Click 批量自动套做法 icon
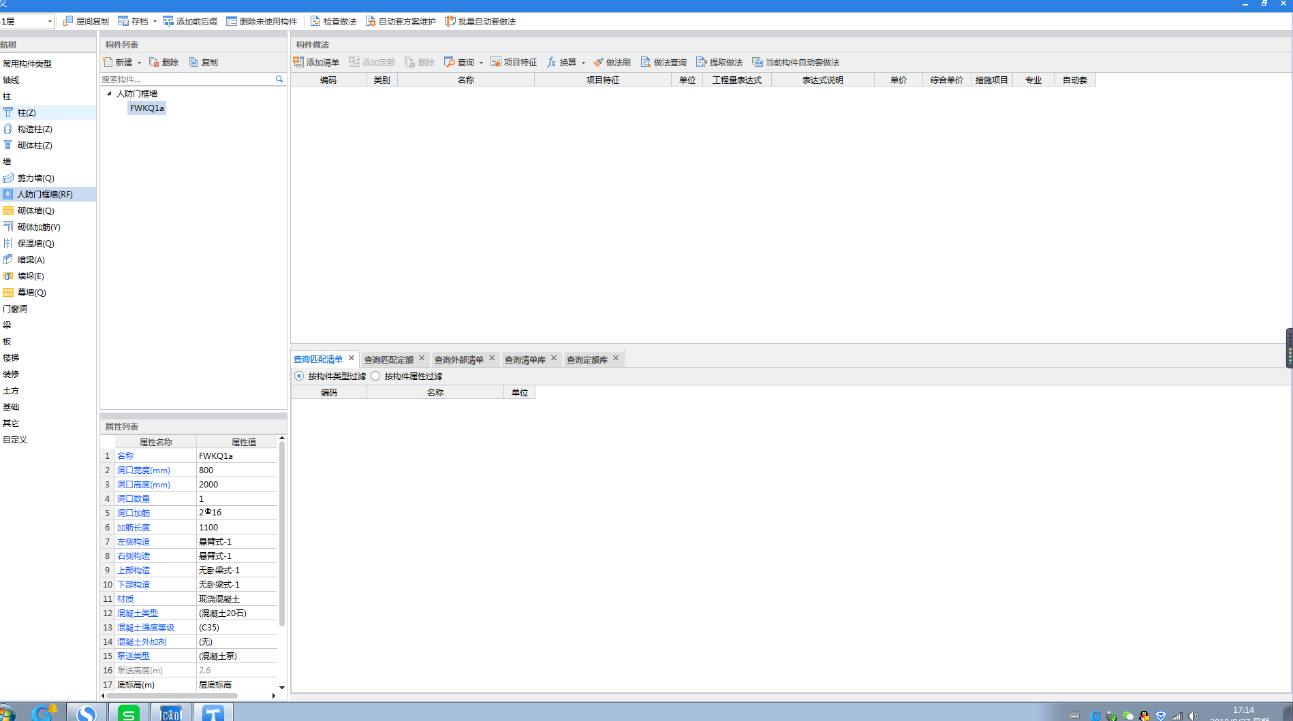This screenshot has width=1293, height=721. point(450,22)
